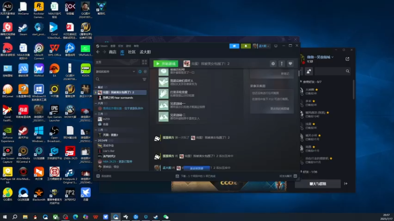The height and width of the screenshot is (221, 394).
Task: Click the green Start Game play button
Action: 166,64
